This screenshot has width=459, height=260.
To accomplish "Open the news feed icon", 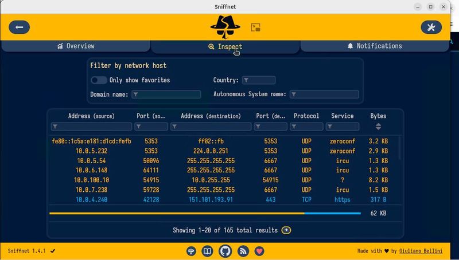I will 243,251.
